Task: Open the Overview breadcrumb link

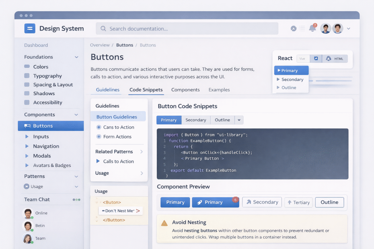Action: pos(100,45)
